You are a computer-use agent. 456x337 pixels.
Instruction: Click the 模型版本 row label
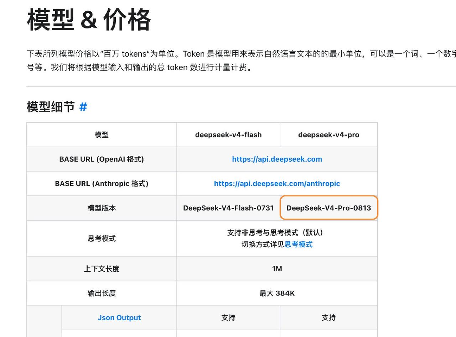[x=102, y=208]
